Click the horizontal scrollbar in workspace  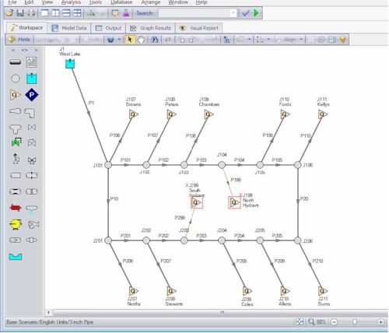(220, 312)
